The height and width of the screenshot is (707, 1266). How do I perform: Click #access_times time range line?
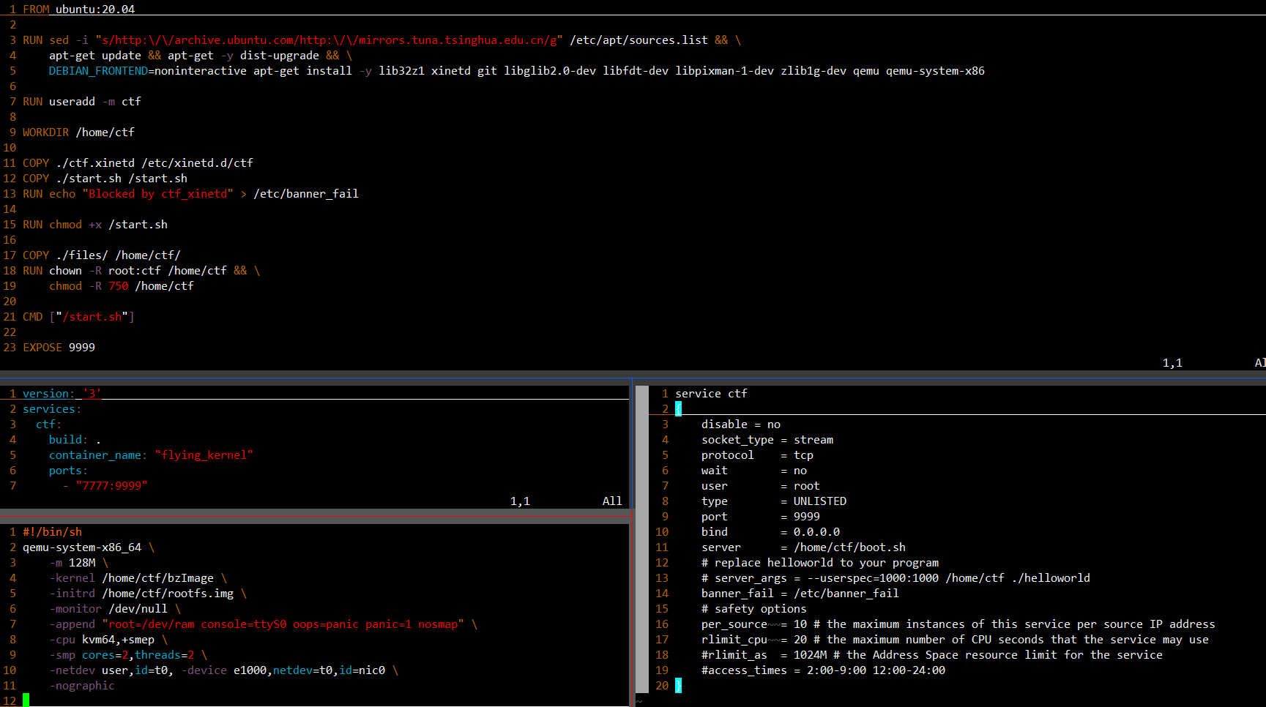[823, 670]
